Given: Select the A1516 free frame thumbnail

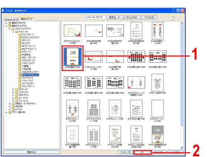Looking at the screenshot, I should pyautogui.click(x=158, y=109).
